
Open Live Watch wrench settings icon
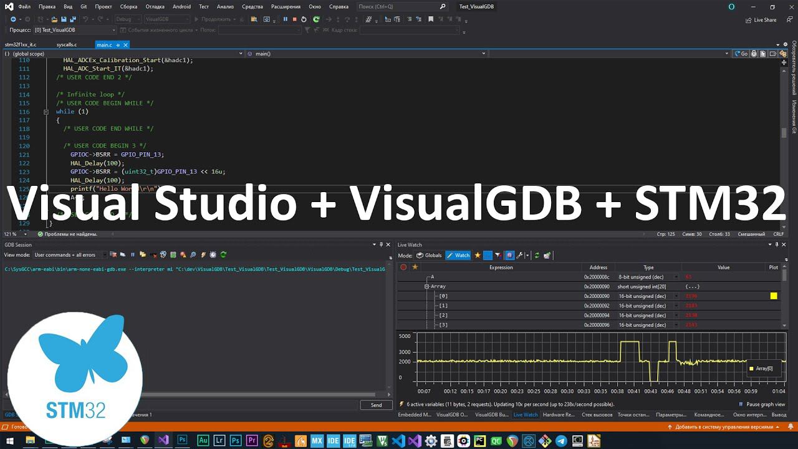(x=520, y=255)
